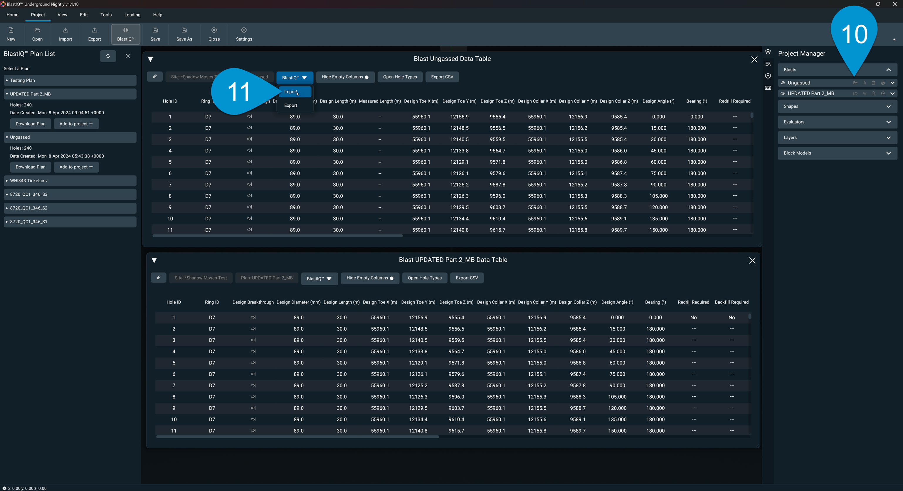This screenshot has height=491, width=903.
Task: Click folder icon for UPDATED Part 2_MB
Action: (x=855, y=93)
